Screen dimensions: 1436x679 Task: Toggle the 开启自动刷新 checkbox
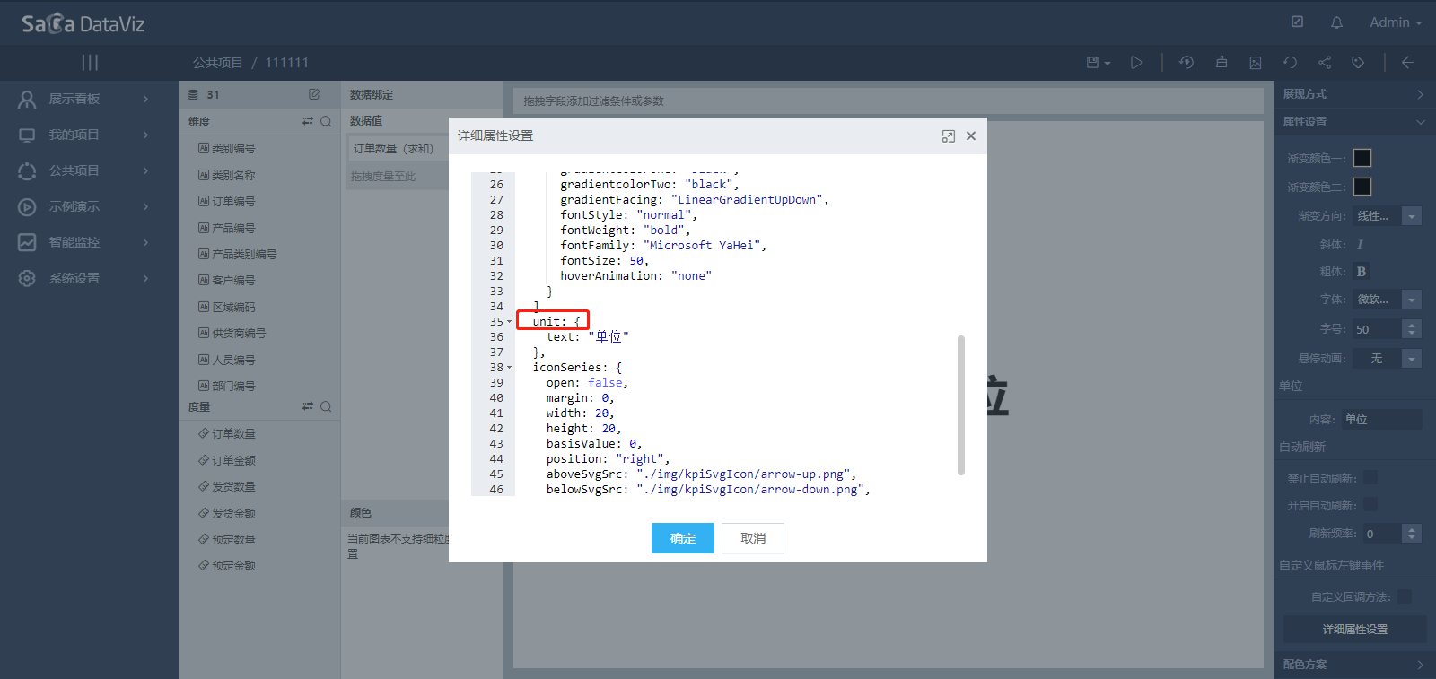coord(1370,505)
